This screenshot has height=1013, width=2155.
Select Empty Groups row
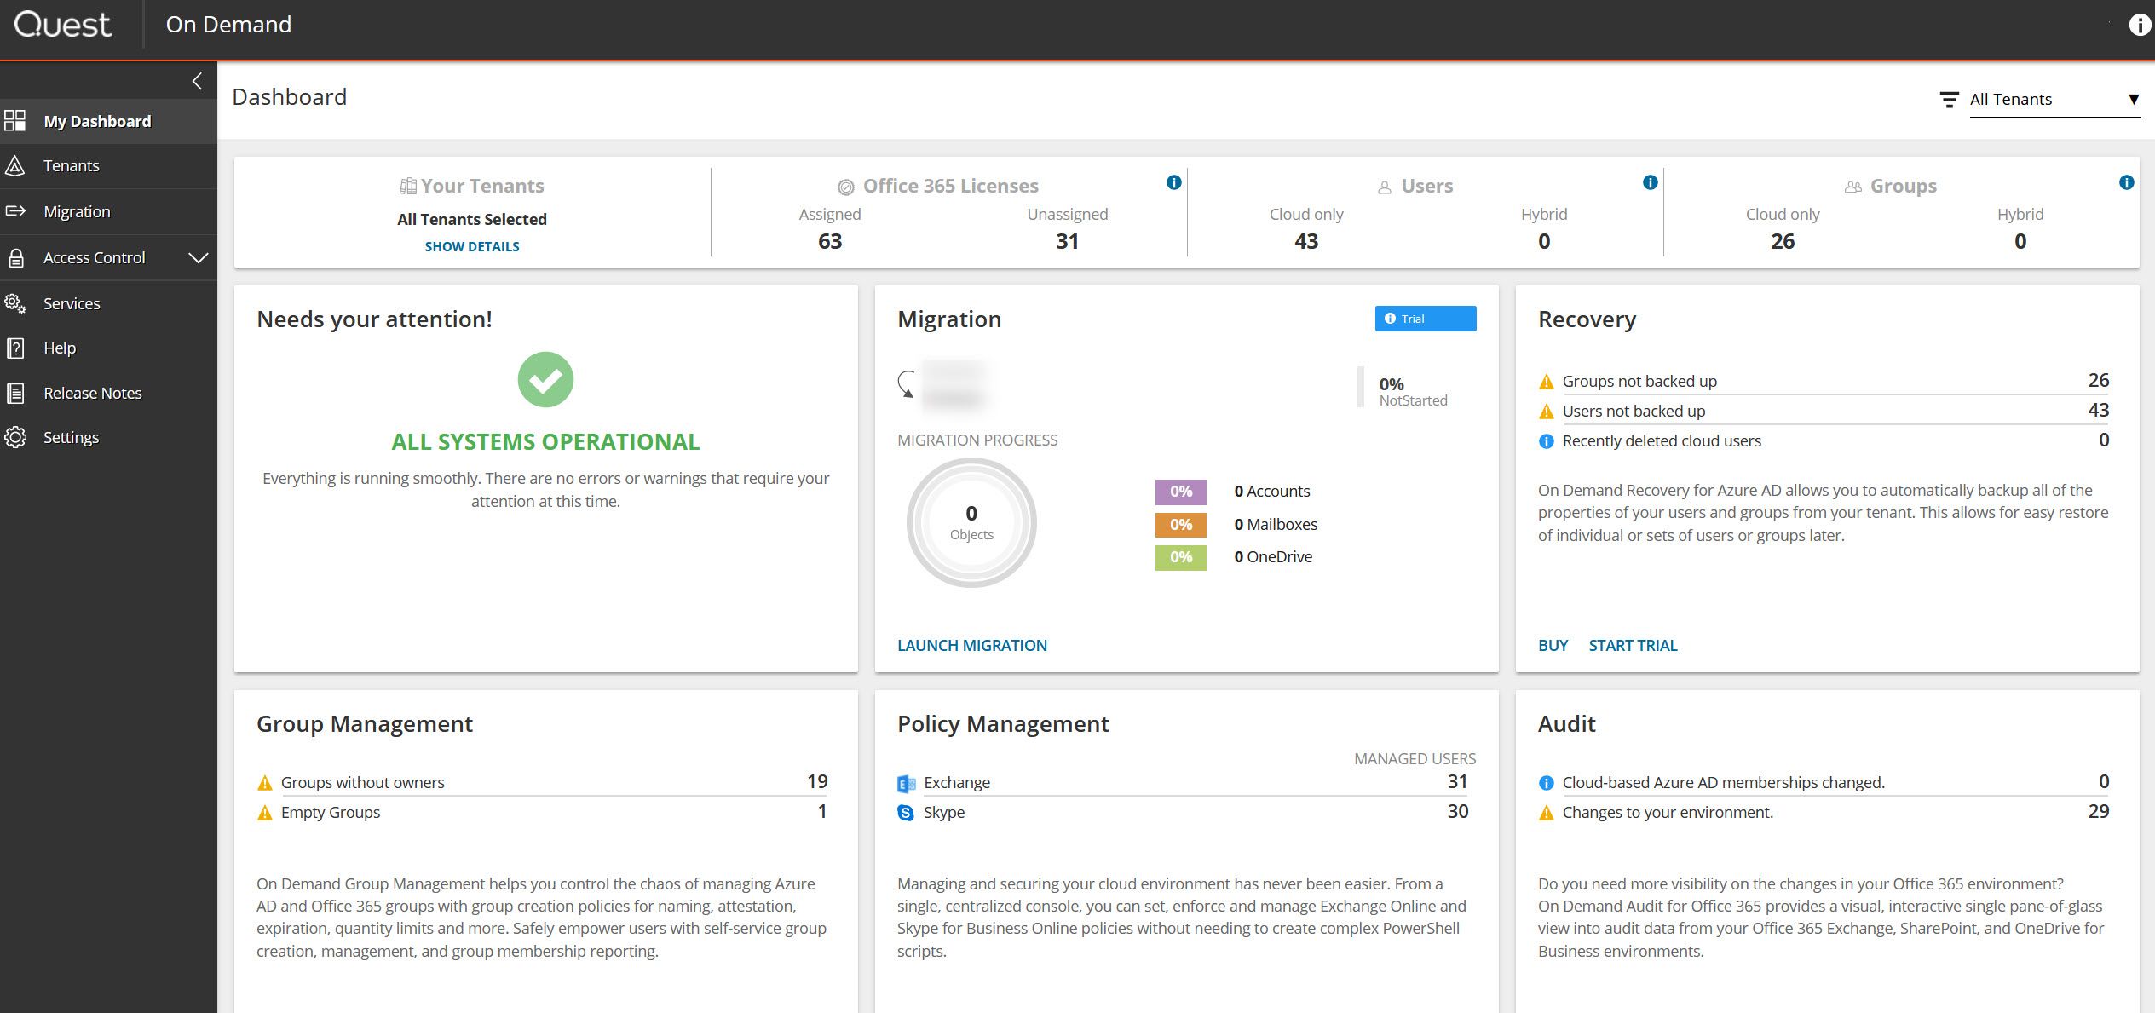542,812
